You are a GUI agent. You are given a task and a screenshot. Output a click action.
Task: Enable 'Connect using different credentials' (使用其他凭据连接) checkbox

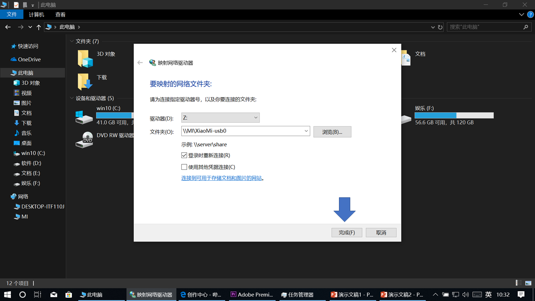(184, 167)
